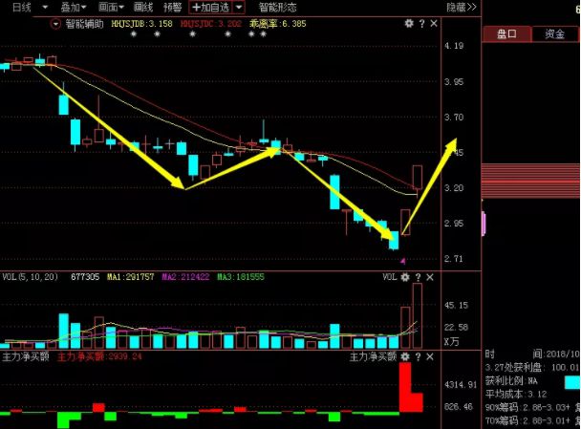The width and height of the screenshot is (581, 429).
Task: Open the arrow dropdown beside 加自选
Action: coord(239,7)
